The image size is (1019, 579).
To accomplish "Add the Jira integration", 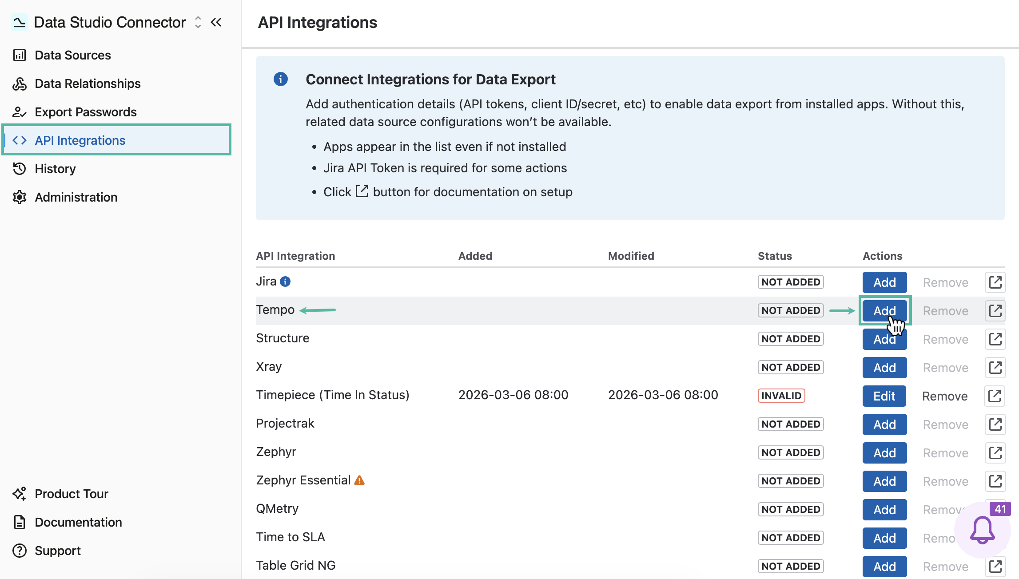I will tap(885, 282).
